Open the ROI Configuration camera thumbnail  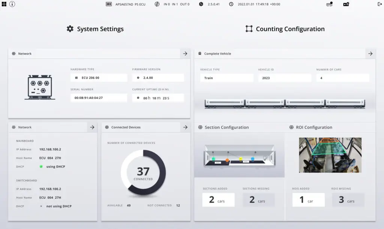[x=330, y=155]
